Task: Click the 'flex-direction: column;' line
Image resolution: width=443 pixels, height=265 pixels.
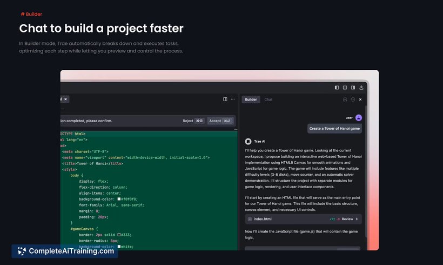Action: point(103,187)
